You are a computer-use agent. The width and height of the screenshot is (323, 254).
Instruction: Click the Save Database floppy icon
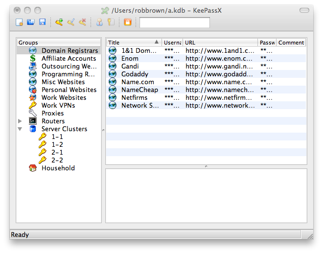coord(43,22)
